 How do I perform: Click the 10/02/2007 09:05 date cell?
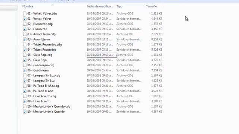(x=99, y=112)
